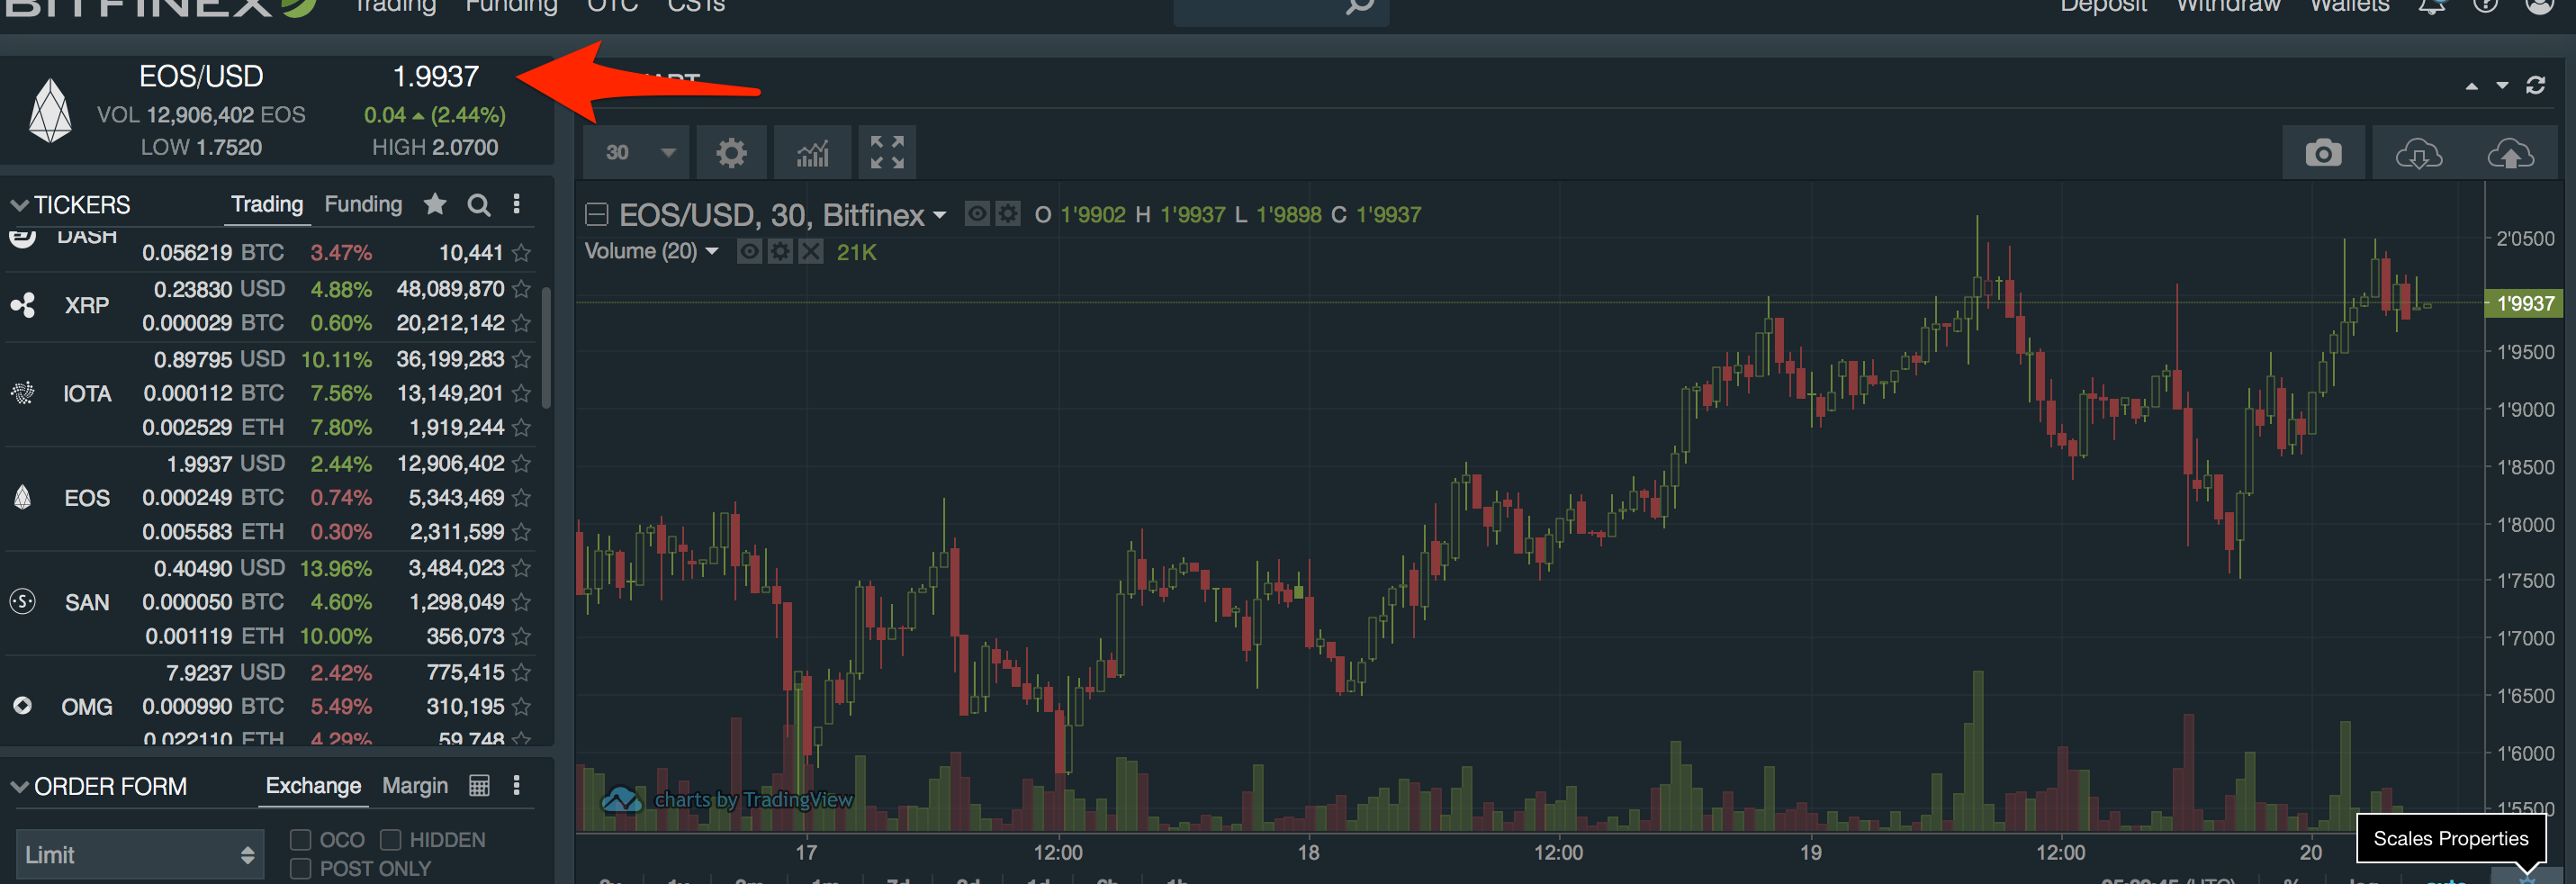Collapse the chart legend minus box

coord(596,214)
